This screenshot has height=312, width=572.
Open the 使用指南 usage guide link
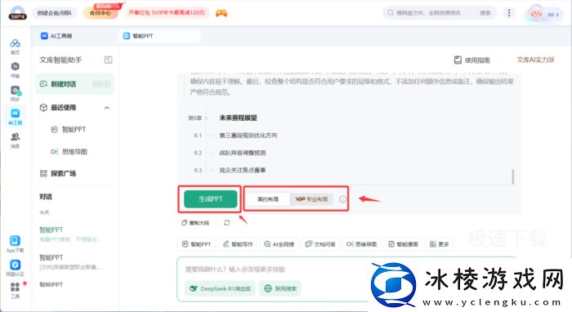pos(472,60)
